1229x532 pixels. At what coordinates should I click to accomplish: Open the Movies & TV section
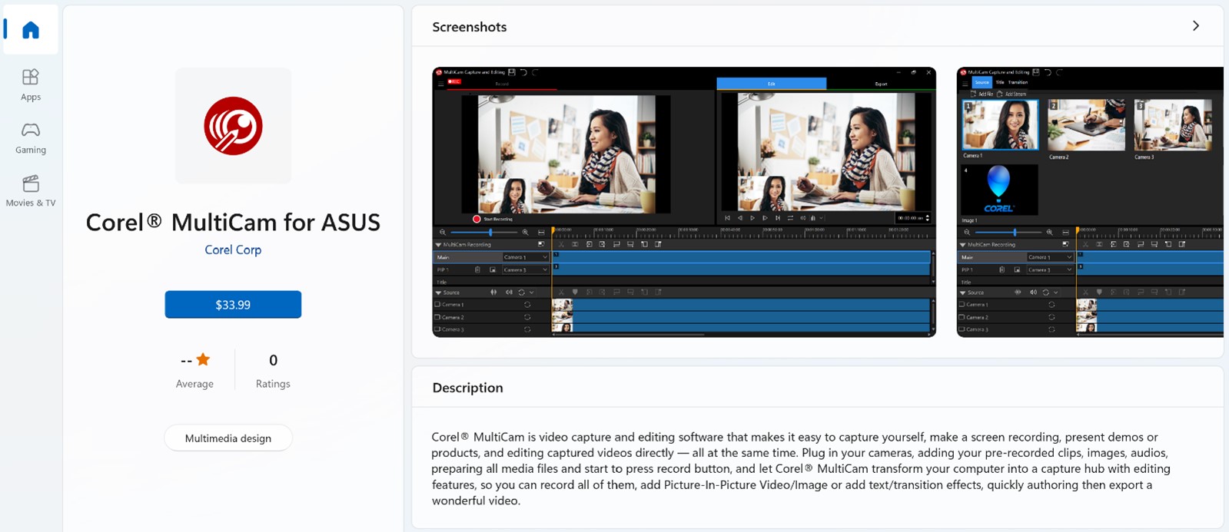(31, 191)
